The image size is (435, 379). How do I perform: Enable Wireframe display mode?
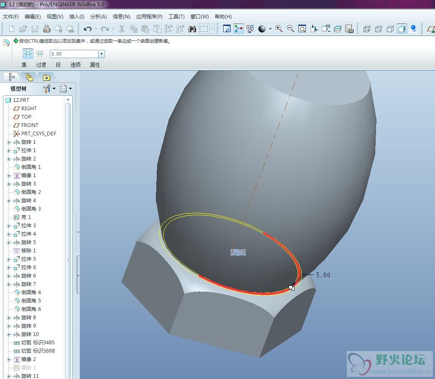367,29
